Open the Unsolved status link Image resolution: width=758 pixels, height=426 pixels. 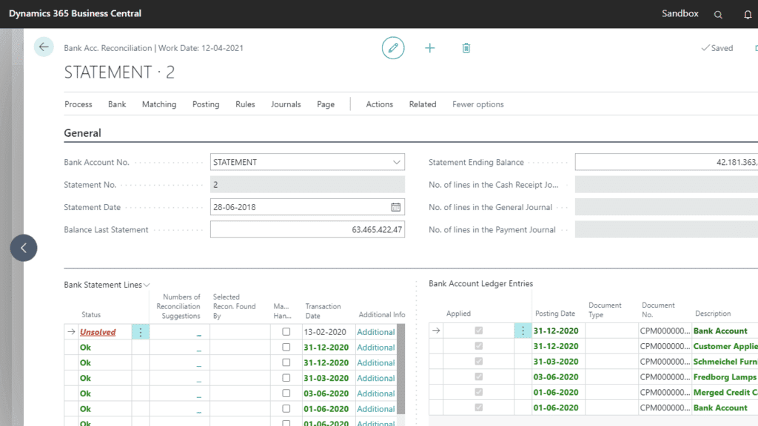98,332
